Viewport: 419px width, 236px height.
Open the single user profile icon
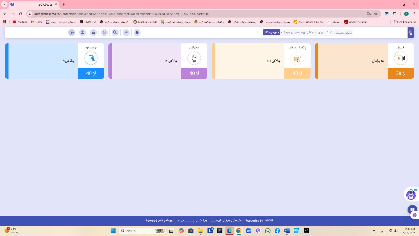pos(82,33)
